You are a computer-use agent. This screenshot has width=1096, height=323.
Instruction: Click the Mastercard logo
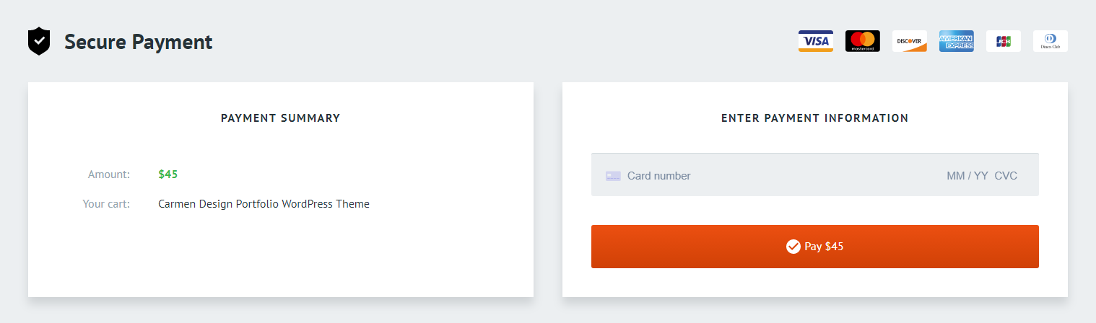click(862, 41)
